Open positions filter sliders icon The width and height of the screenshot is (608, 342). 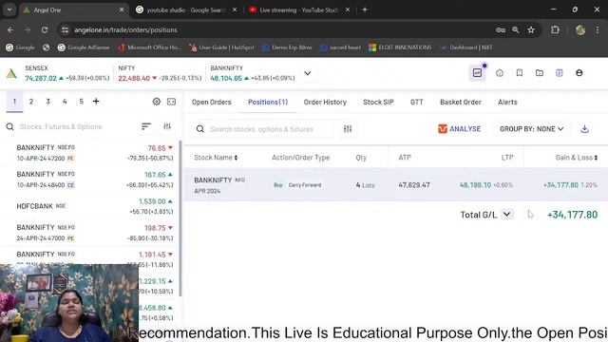(348, 129)
